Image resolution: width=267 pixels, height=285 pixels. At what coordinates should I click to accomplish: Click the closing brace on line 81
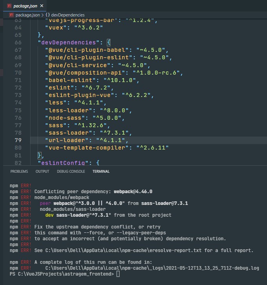coord(39,155)
